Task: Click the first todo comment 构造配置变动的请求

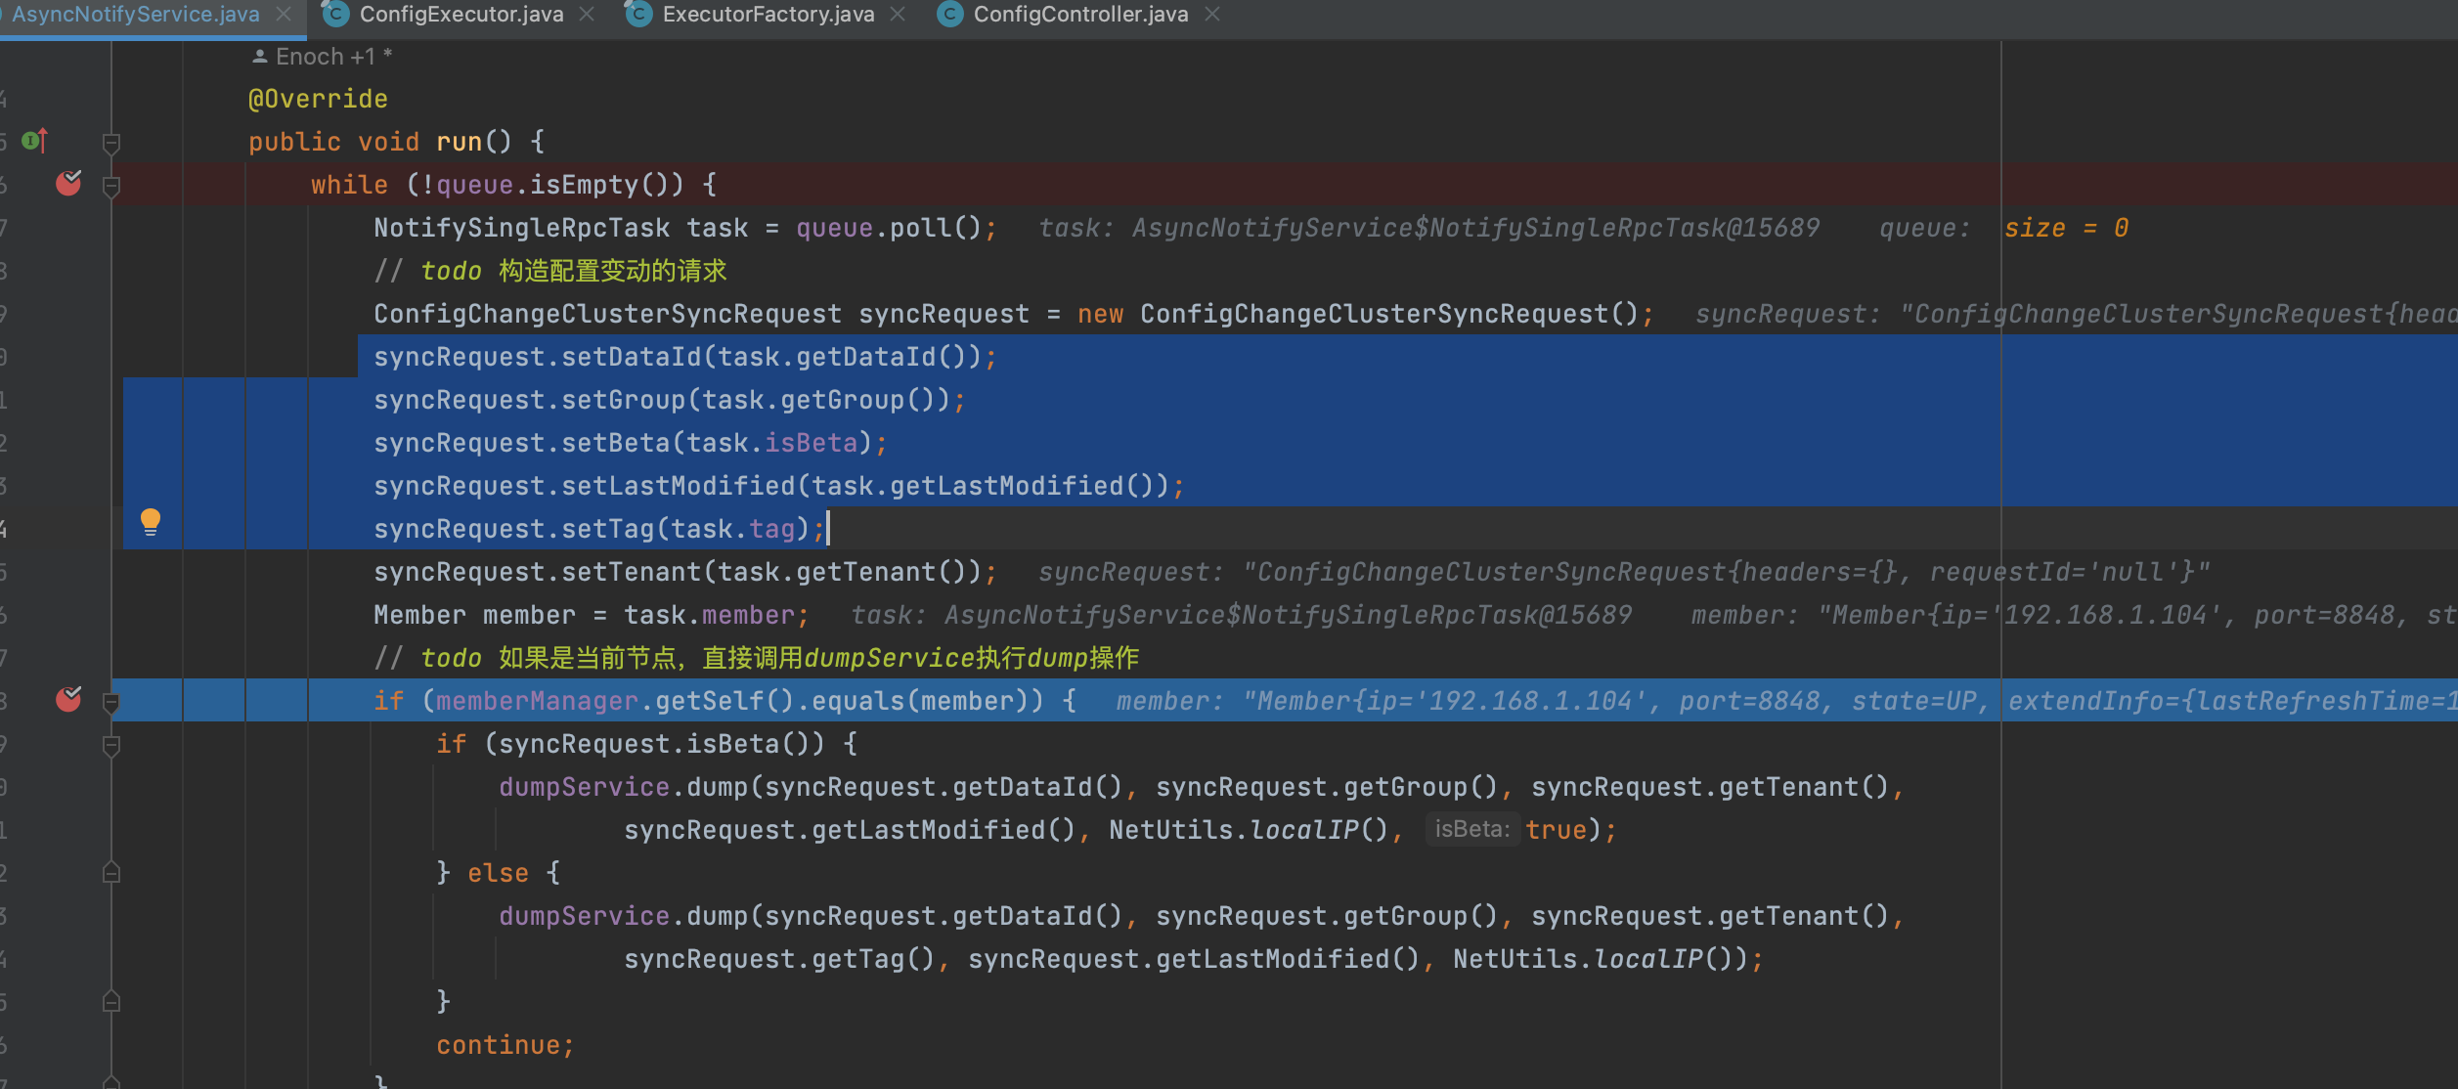Action: pyautogui.click(x=550, y=271)
